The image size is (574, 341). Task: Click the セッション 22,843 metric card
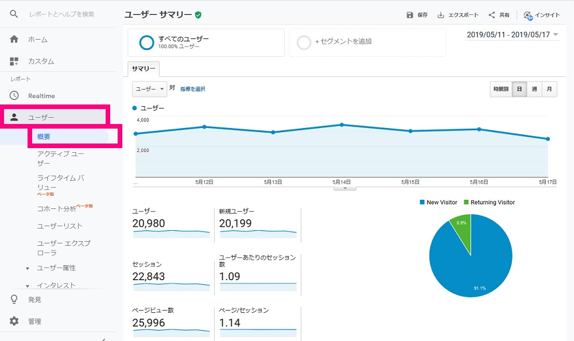point(171,277)
